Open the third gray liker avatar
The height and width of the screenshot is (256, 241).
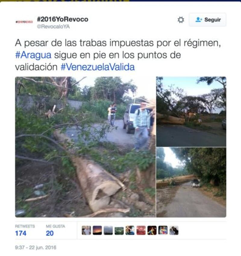point(108,230)
